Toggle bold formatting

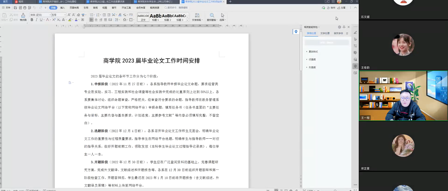32,20
